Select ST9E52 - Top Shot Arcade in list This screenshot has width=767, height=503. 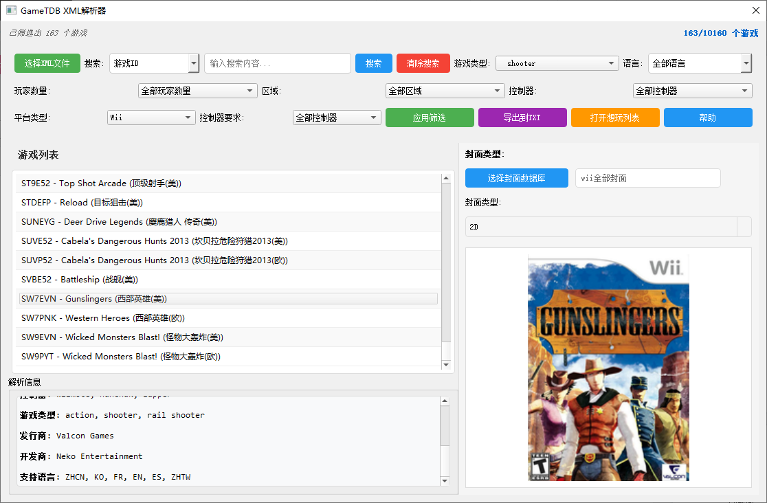[228, 183]
